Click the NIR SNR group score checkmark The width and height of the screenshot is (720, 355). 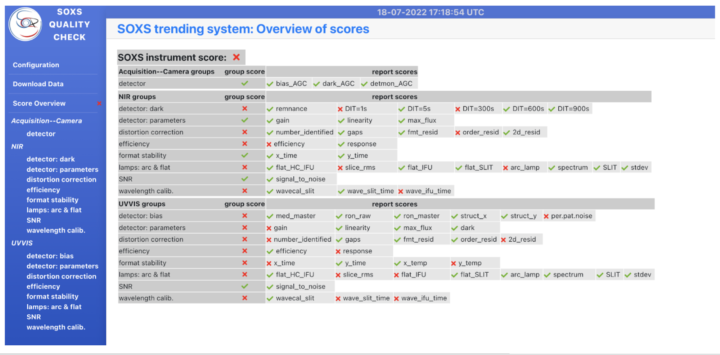(244, 179)
